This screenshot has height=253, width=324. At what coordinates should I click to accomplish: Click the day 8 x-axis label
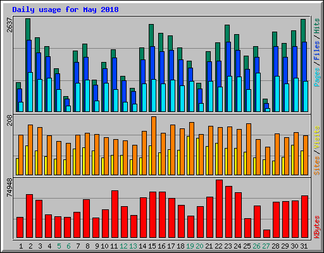[87, 246]
